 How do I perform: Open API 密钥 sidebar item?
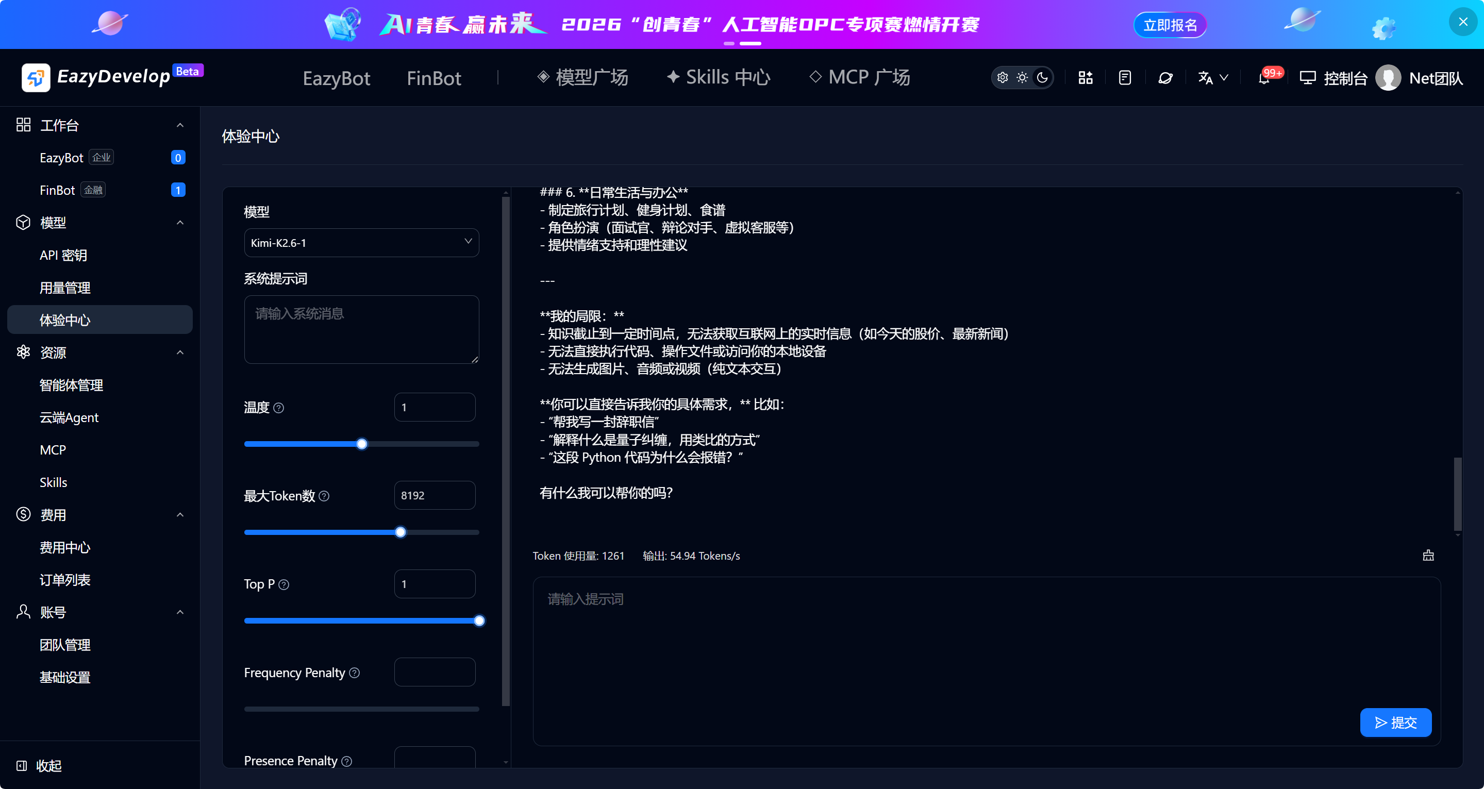click(99, 255)
